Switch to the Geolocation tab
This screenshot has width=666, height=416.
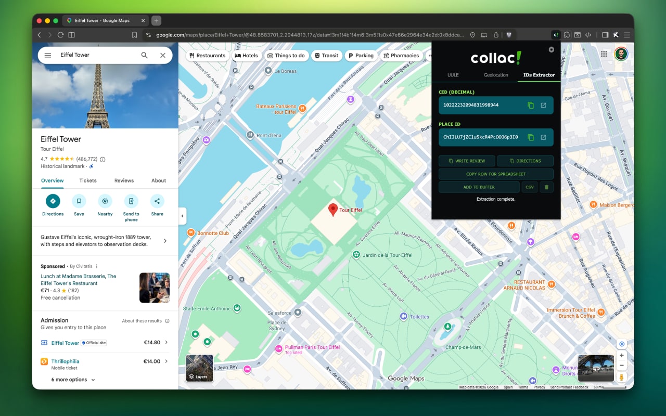coord(496,75)
